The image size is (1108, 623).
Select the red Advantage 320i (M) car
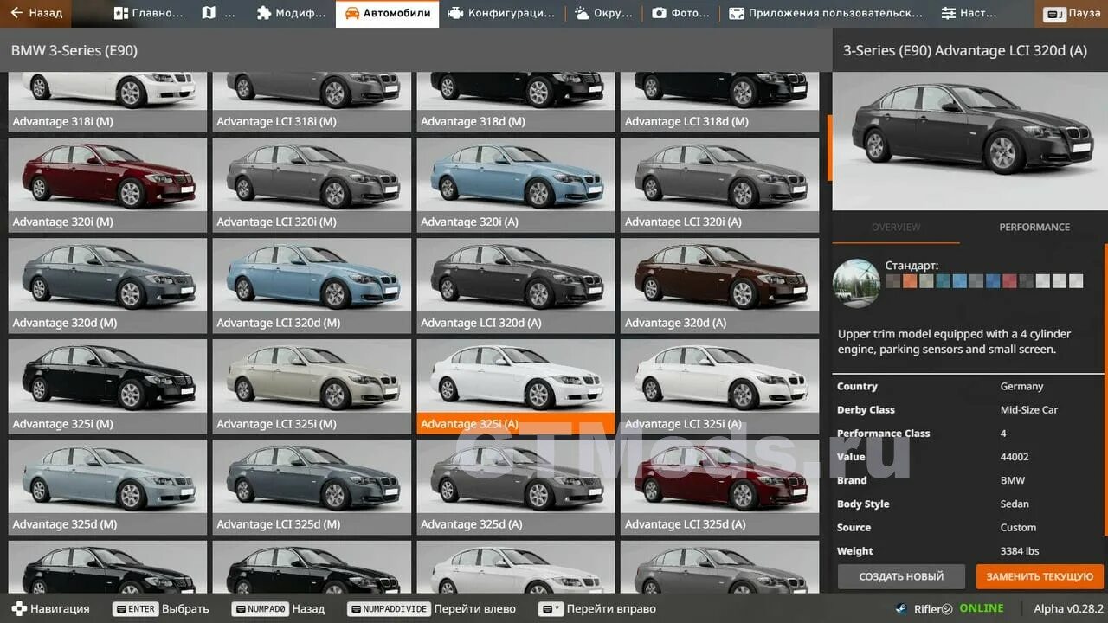point(107,185)
